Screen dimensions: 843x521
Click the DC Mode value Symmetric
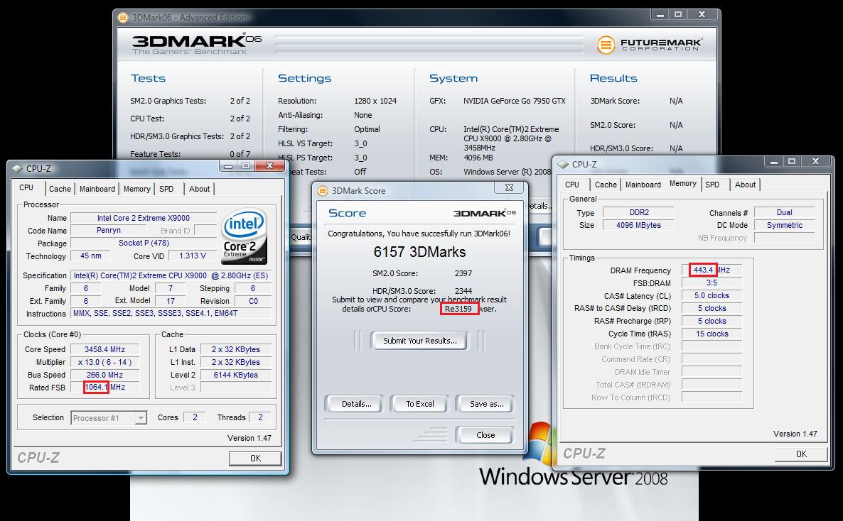tap(785, 225)
